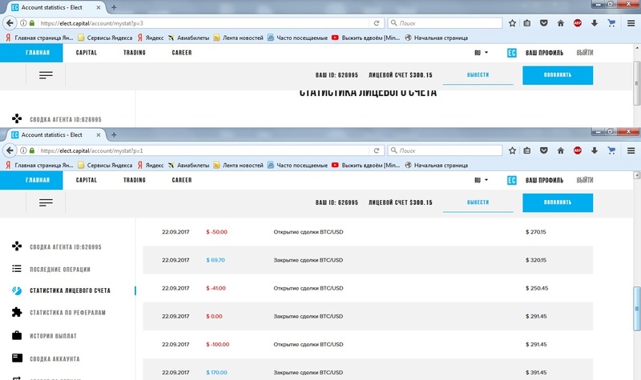Click ВЫВЕСТИ button in lower page
Viewport: 641px width, 380px height.
tap(478, 202)
